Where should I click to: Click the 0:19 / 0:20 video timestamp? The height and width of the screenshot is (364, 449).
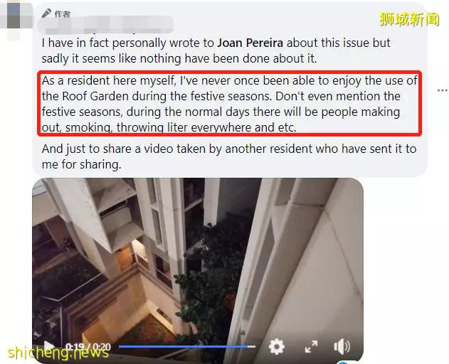click(x=88, y=347)
